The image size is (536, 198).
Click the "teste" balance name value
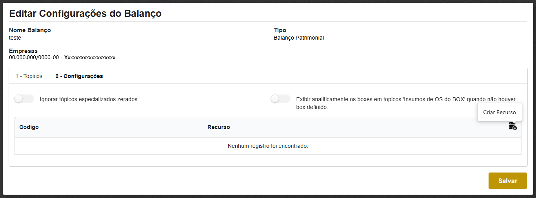click(x=15, y=38)
